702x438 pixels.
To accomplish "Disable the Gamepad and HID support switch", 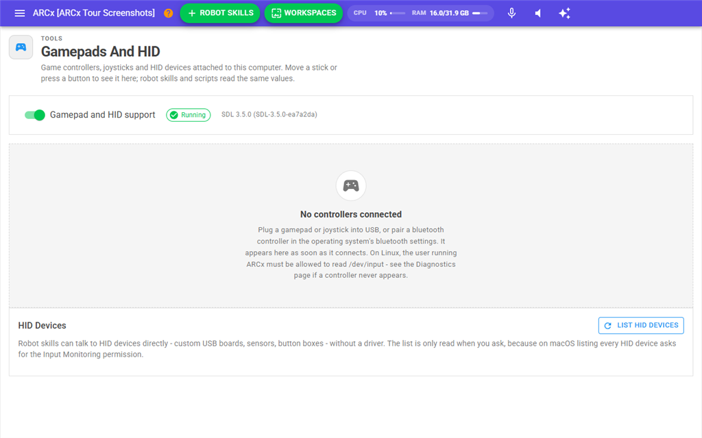I will pos(35,115).
